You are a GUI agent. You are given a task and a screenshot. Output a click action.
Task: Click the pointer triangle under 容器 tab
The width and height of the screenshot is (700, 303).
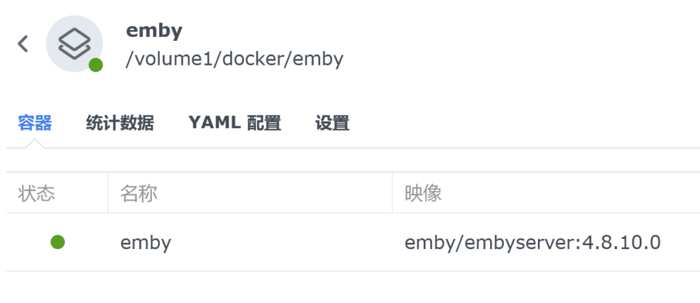pyautogui.click(x=35, y=143)
